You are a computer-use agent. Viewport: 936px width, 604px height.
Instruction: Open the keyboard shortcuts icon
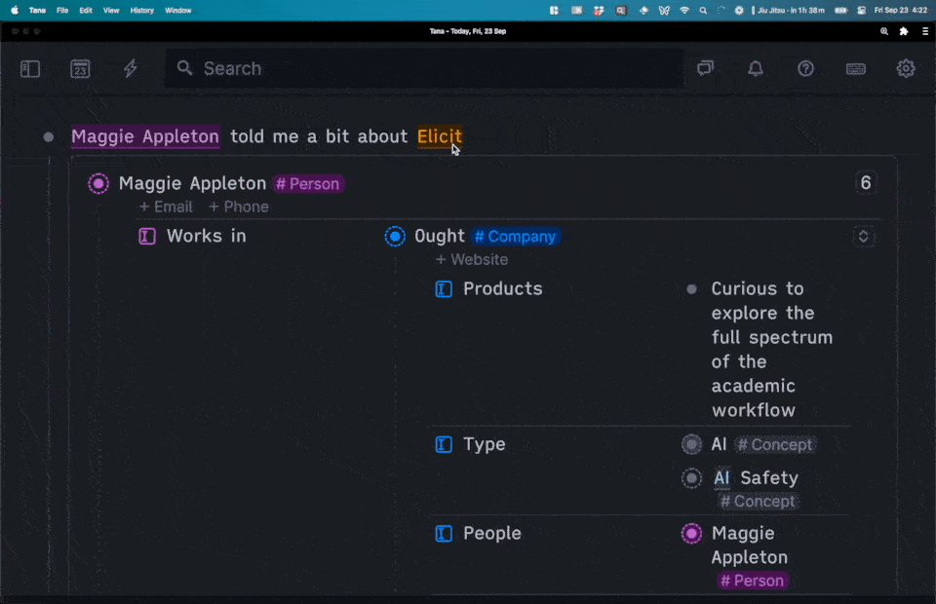(x=856, y=69)
